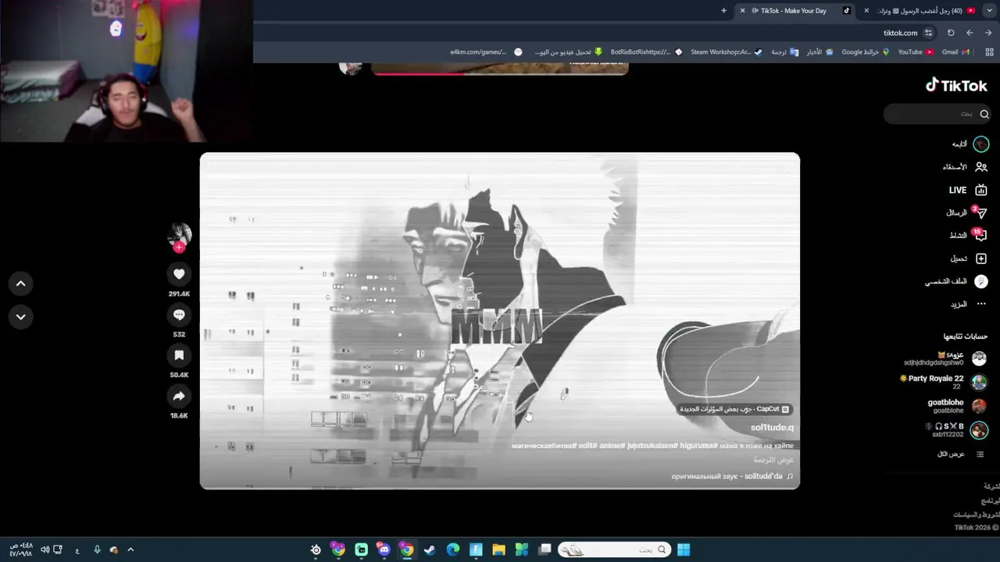1000x562 pixels.
Task: Click the оригинальный звук sound link
Action: pyautogui.click(x=732, y=476)
